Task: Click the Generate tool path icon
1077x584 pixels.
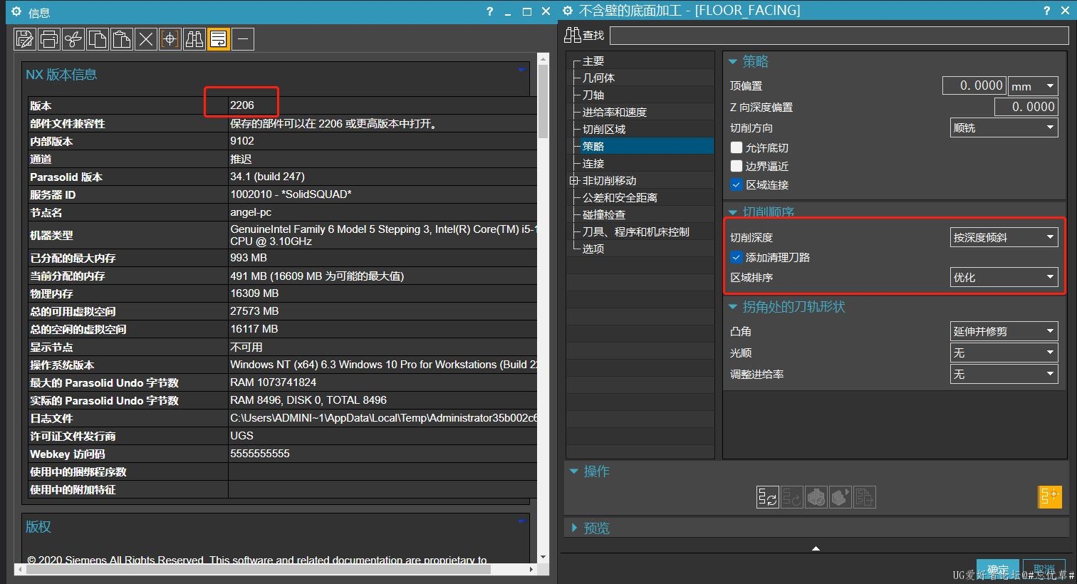Action: pyautogui.click(x=768, y=497)
